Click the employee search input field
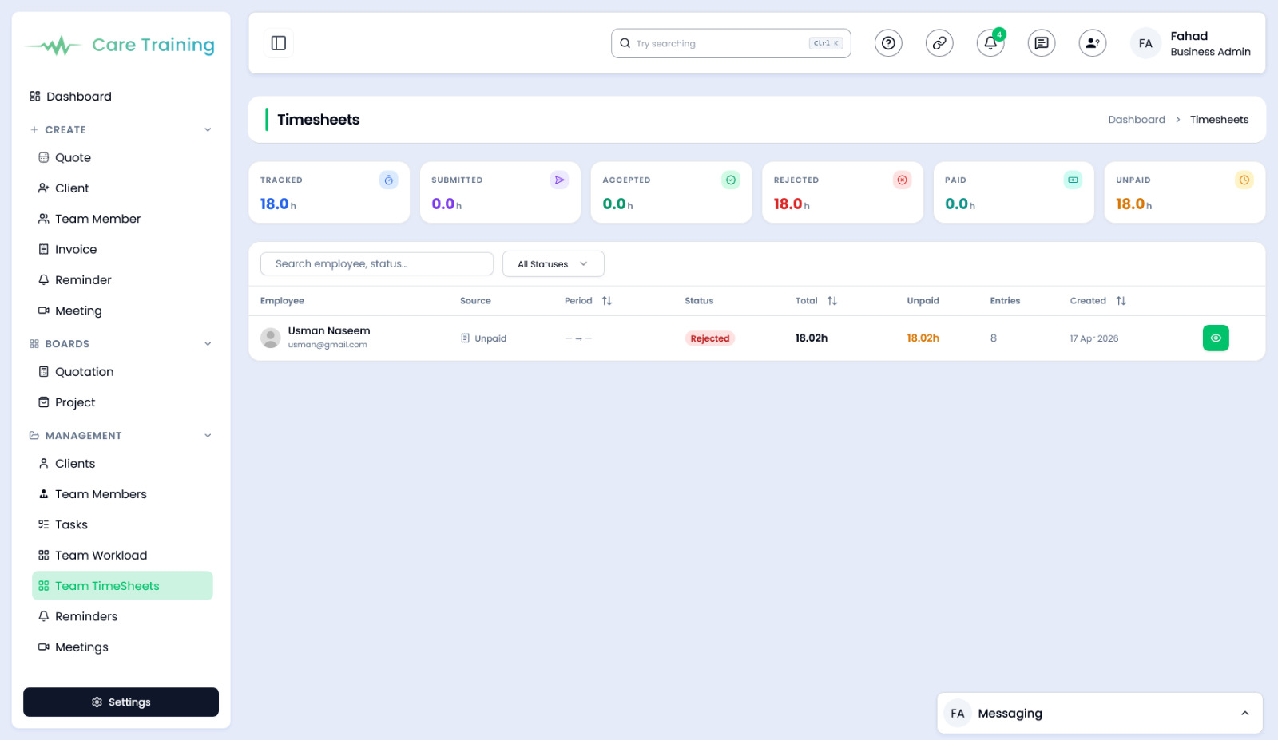The image size is (1278, 740). [x=376, y=263]
